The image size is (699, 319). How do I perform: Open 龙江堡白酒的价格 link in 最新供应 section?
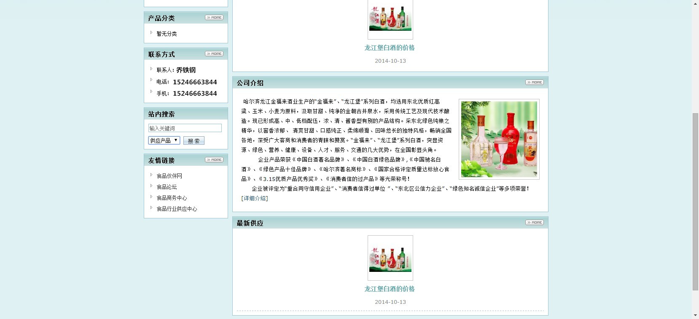click(390, 289)
